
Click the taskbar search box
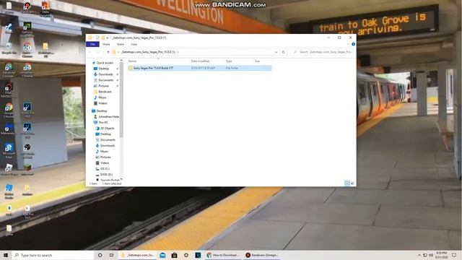click(53, 255)
